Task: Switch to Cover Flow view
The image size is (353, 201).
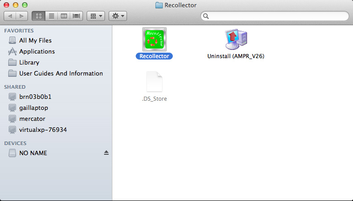Action: coord(76,16)
